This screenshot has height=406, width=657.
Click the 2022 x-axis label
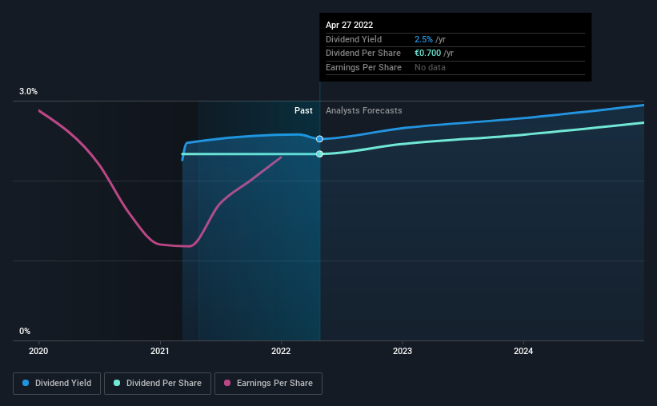click(281, 351)
